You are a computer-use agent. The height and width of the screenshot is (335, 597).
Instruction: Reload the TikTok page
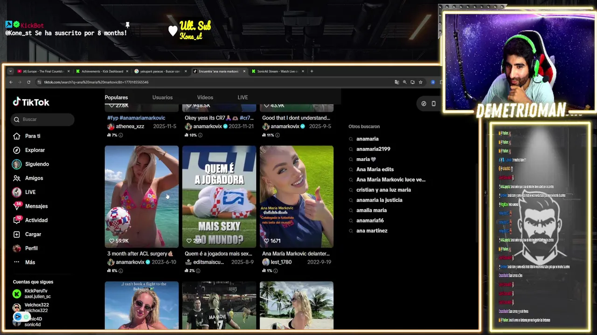[x=28, y=82]
